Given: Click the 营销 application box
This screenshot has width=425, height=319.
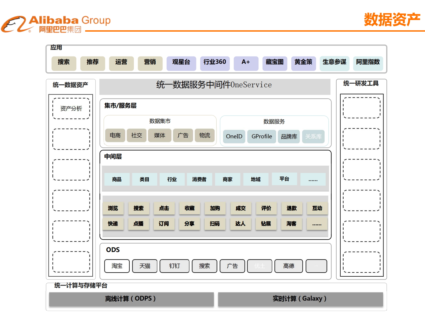Looking at the screenshot, I should [150, 63].
